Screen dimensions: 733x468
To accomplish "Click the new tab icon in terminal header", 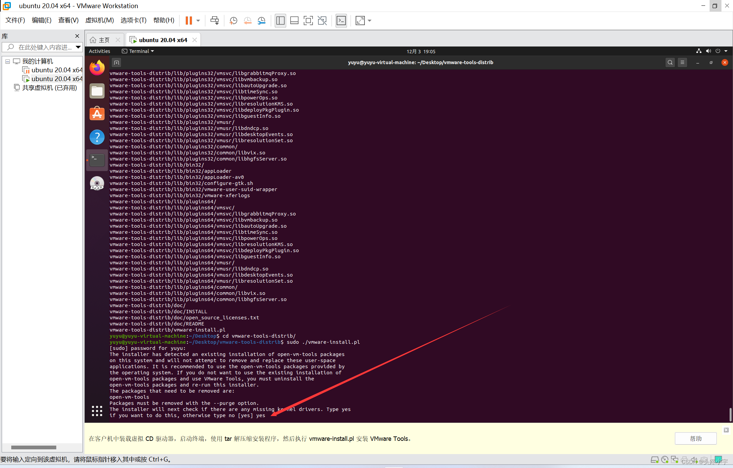I will coord(116,62).
